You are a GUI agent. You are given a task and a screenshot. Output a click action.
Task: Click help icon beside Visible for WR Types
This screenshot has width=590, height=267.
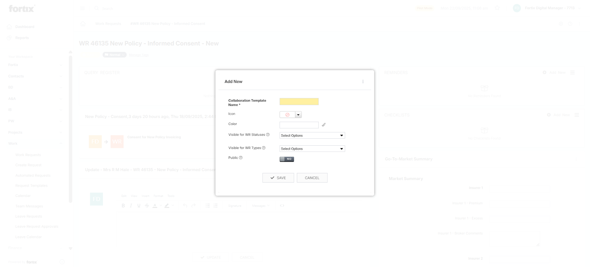(264, 148)
